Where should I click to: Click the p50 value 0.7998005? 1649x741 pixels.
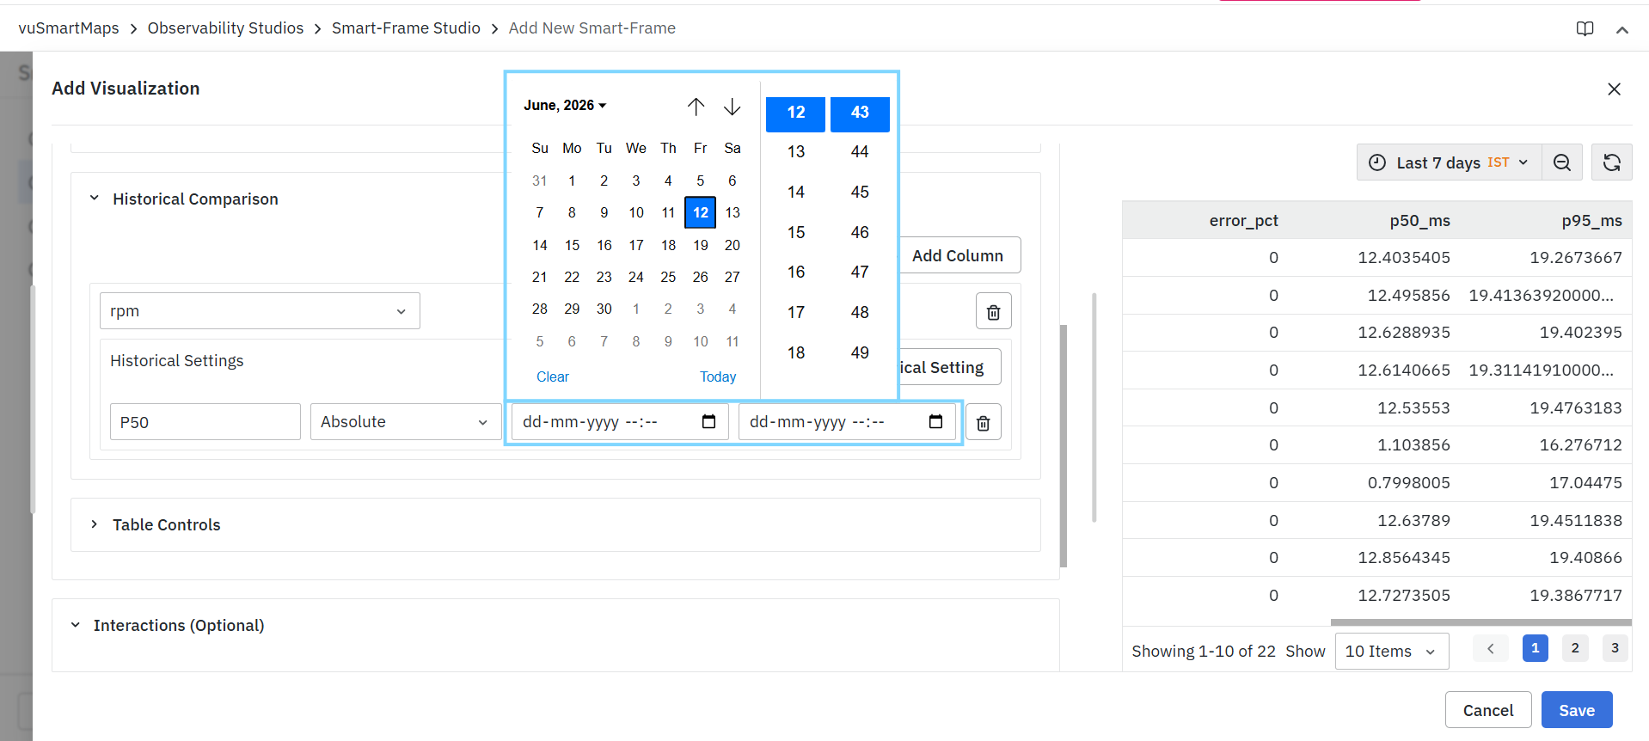click(x=1408, y=483)
